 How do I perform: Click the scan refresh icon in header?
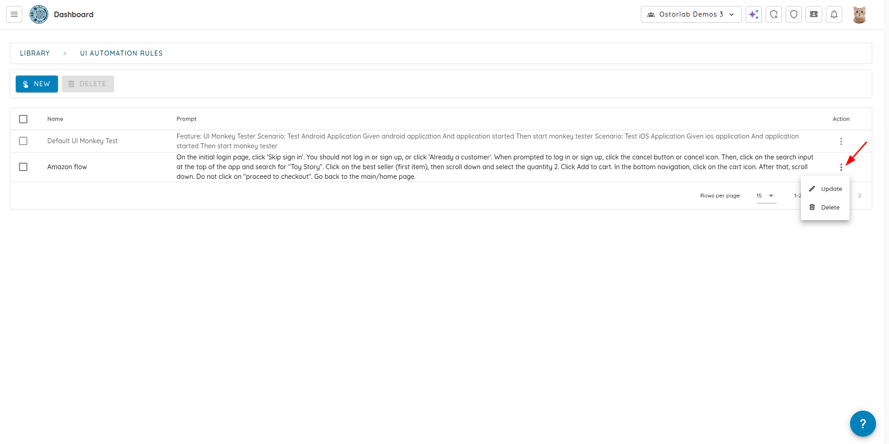774,14
